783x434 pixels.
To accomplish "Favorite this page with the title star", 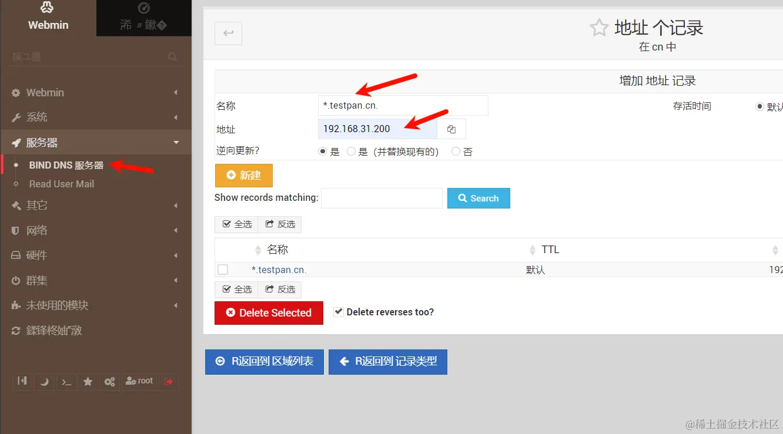I will [x=599, y=28].
